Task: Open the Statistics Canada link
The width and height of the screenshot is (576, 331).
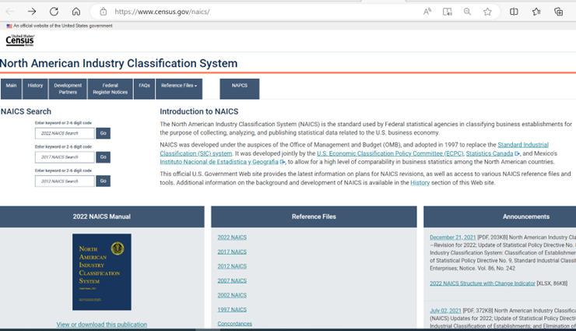Action: 490,153
